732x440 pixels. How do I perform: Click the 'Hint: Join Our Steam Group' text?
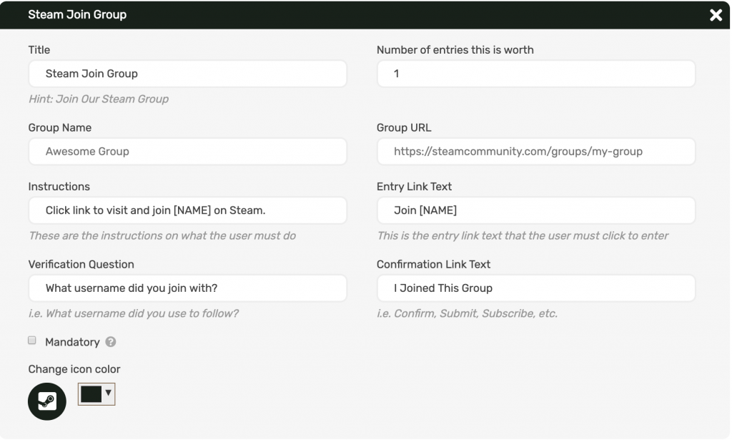pos(99,99)
